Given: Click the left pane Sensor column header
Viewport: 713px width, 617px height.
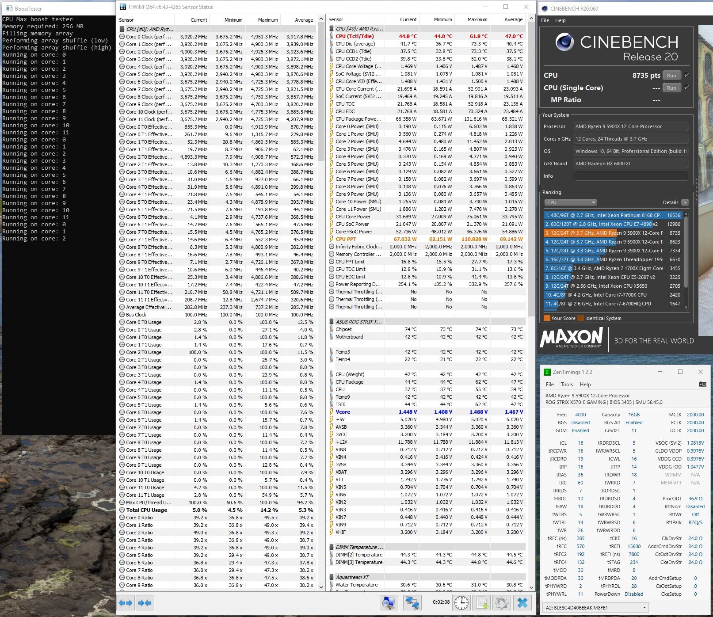Looking at the screenshot, I should (x=146, y=20).
